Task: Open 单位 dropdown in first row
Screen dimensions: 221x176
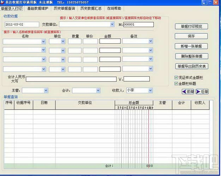Action: [63, 42]
